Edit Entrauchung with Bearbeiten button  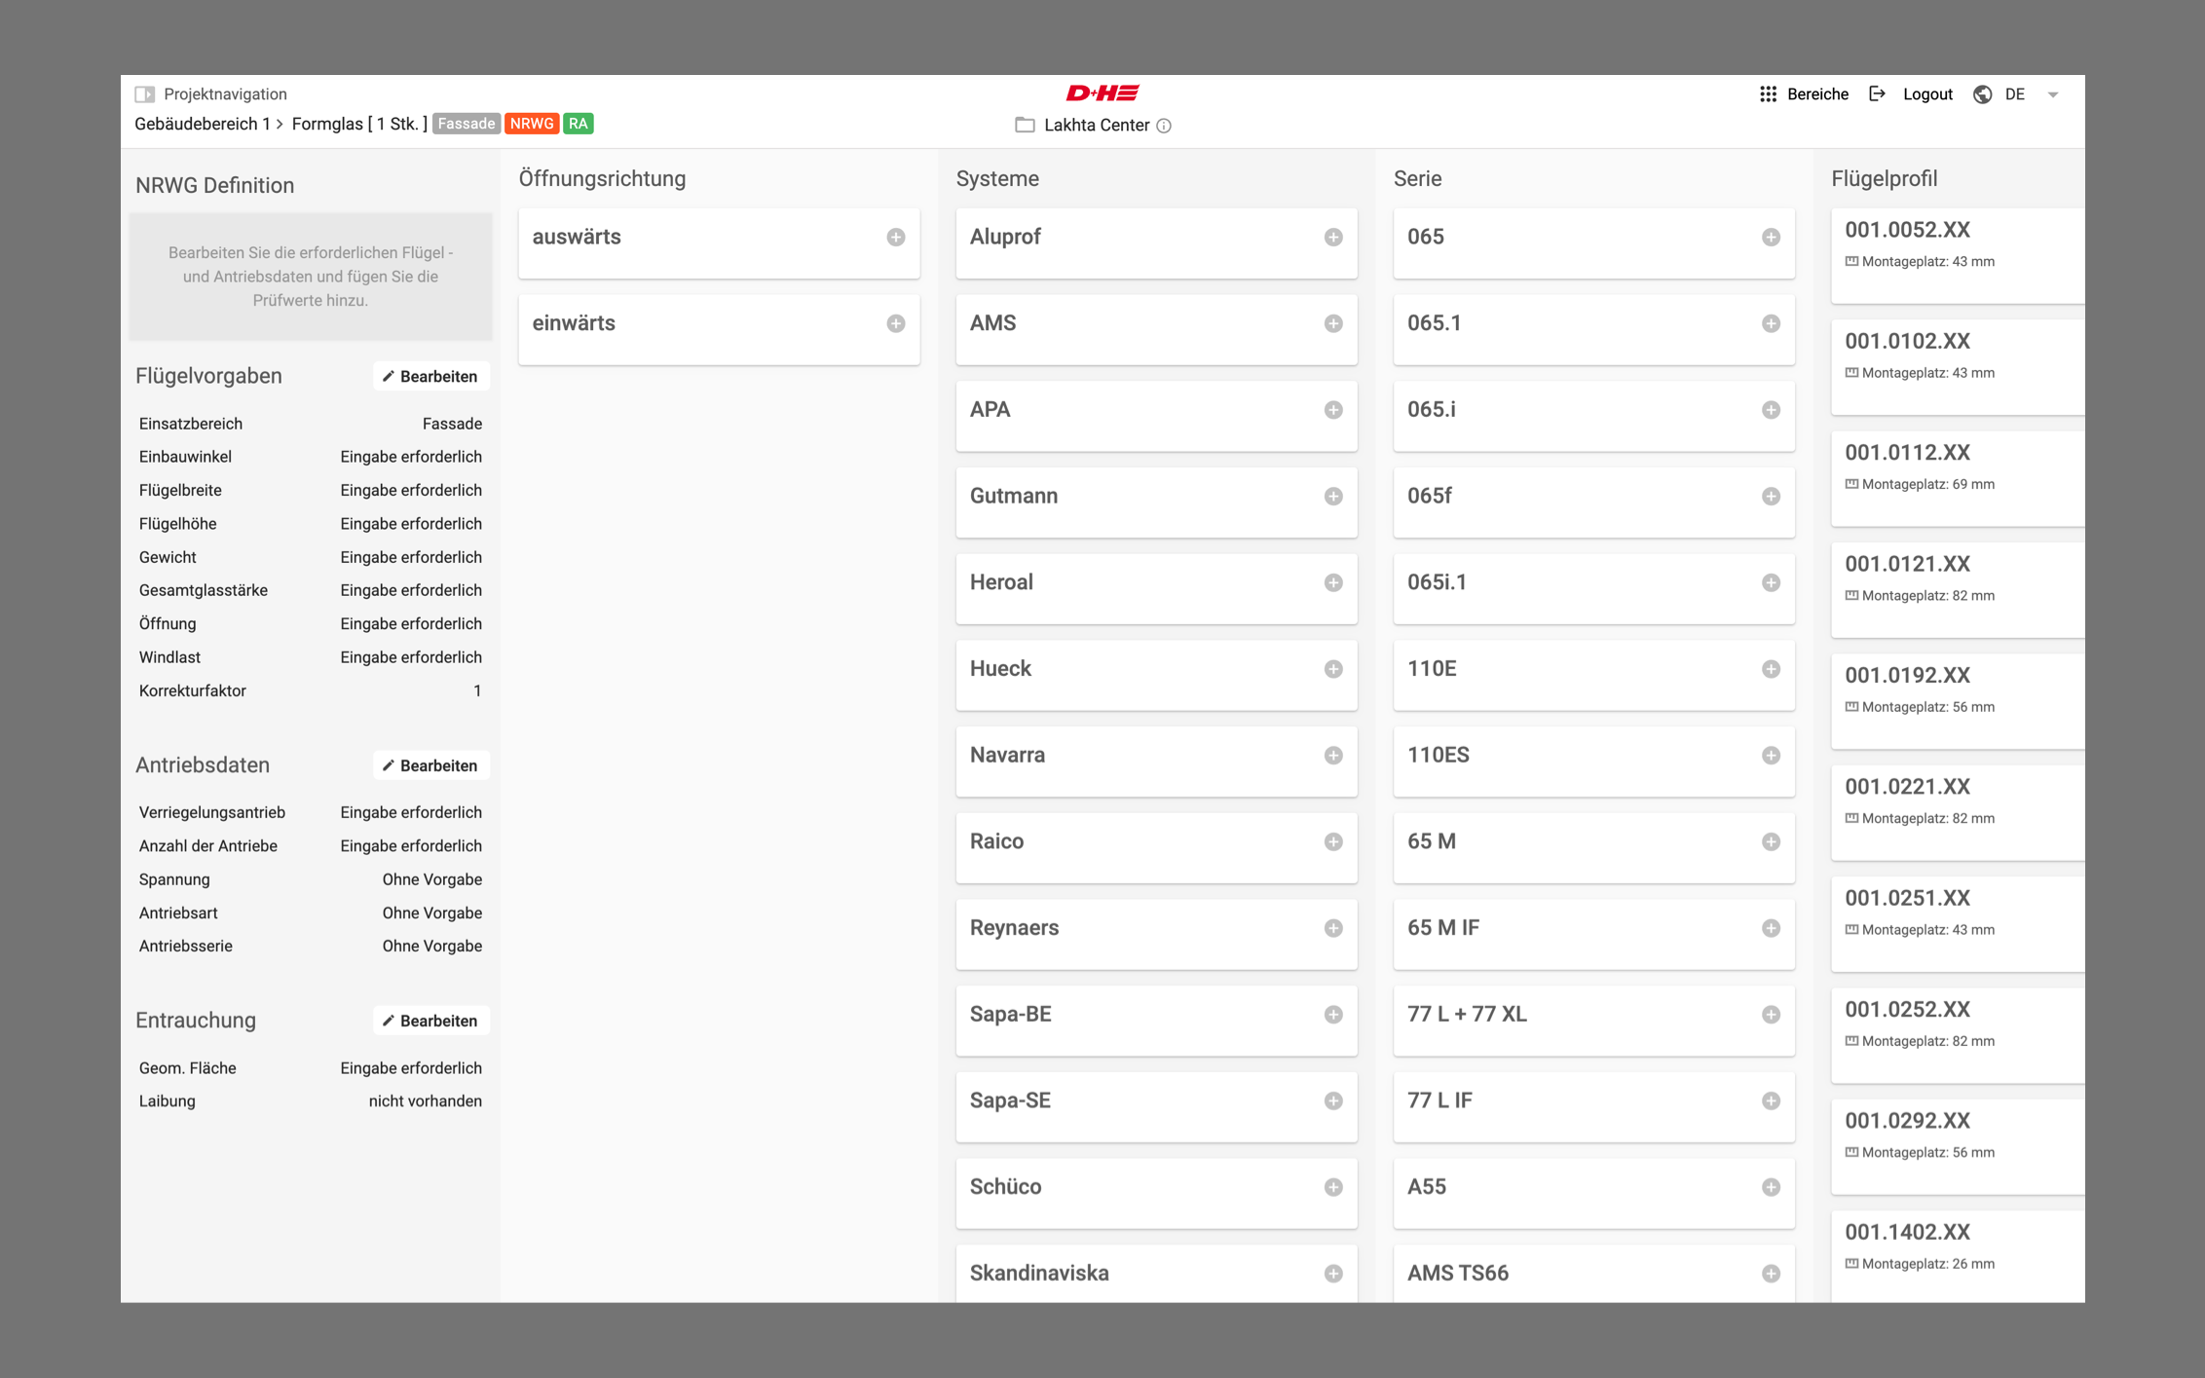[430, 1021]
